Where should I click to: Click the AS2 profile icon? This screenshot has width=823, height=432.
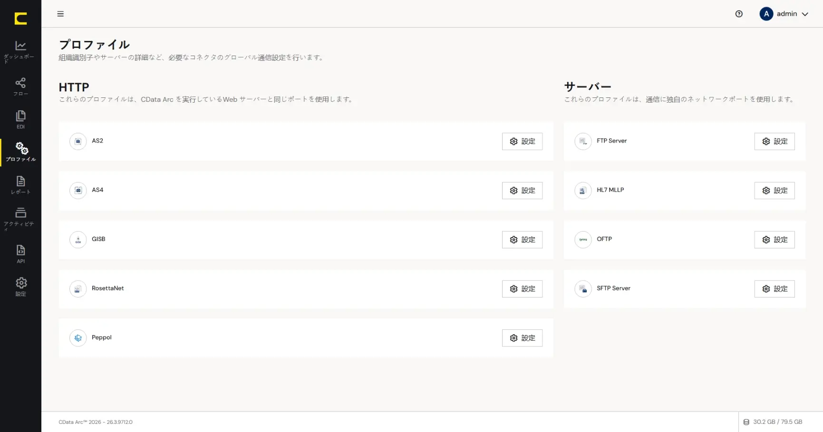pyautogui.click(x=78, y=141)
